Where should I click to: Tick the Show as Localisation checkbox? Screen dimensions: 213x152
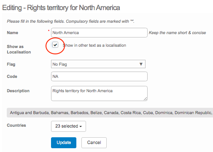tap(55, 45)
